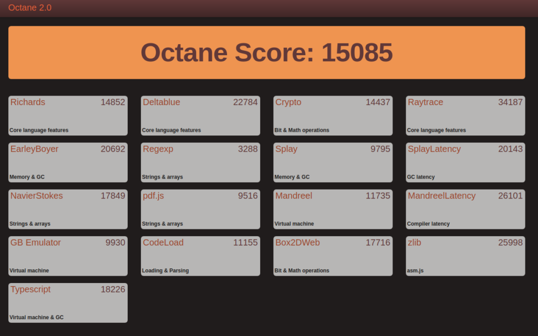Click 'Core language features' under Richards
Screen dimensions: 538x336
[x=39, y=130]
